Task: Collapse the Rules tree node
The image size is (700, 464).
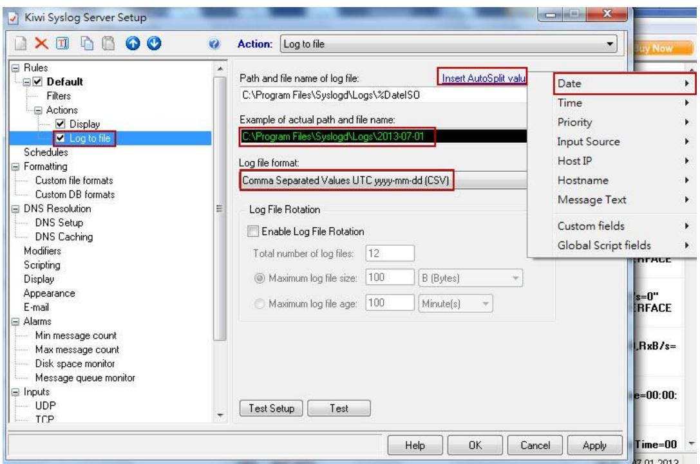Action: point(15,68)
